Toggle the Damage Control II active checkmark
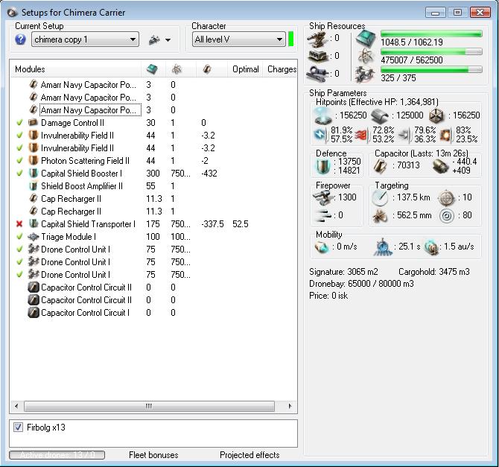Viewport: 499px width, 467px height. coord(19,123)
